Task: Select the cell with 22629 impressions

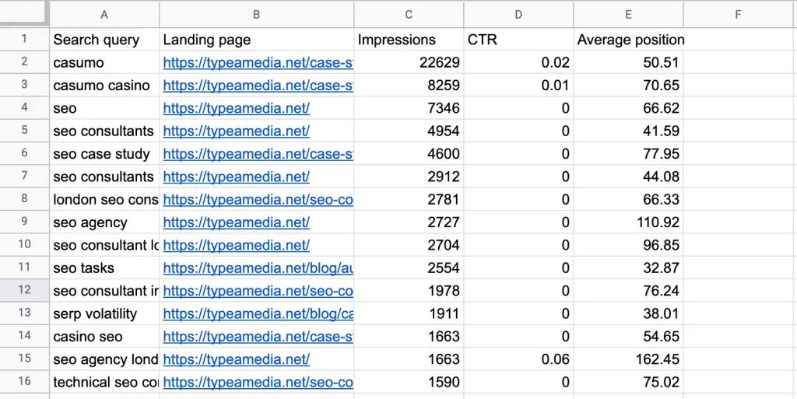Action: pyautogui.click(x=409, y=63)
